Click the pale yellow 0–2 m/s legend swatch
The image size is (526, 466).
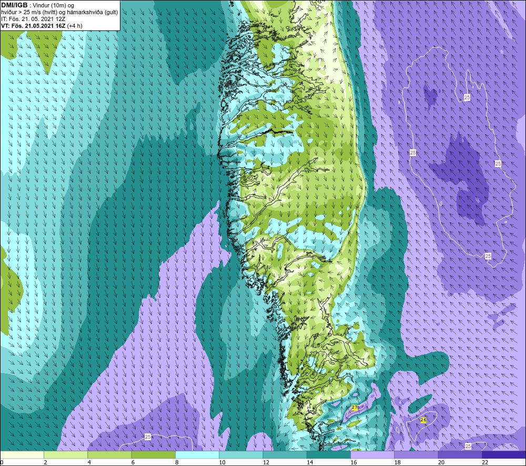[22, 454]
